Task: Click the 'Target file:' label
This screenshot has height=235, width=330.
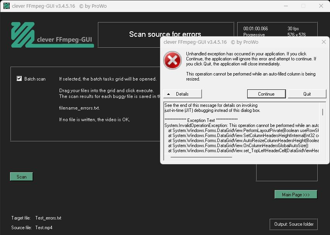Action: [21, 218]
